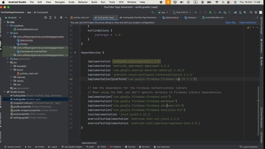Run the app with green play button
Viewport: 265px width, 149px height.
[196, 12]
